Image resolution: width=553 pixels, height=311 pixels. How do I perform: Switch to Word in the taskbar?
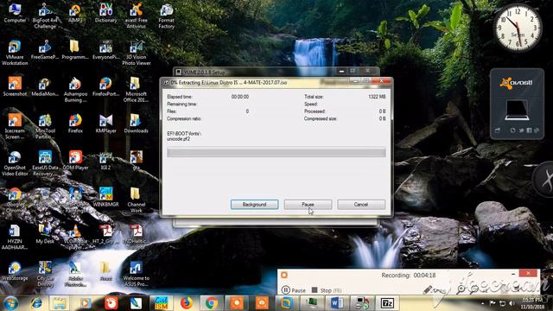(x=337, y=303)
